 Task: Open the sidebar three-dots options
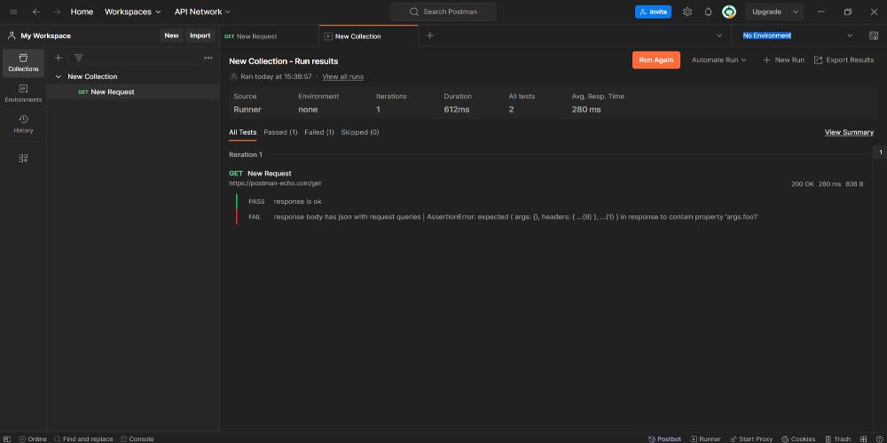(208, 58)
